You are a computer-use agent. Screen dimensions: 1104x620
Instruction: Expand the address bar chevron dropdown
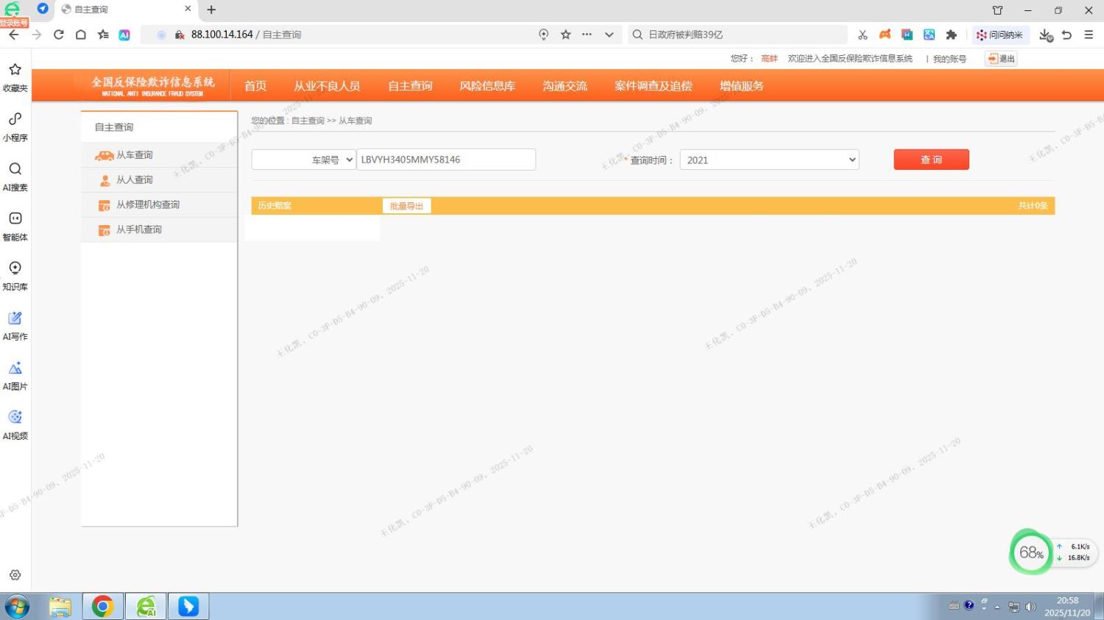tap(609, 35)
